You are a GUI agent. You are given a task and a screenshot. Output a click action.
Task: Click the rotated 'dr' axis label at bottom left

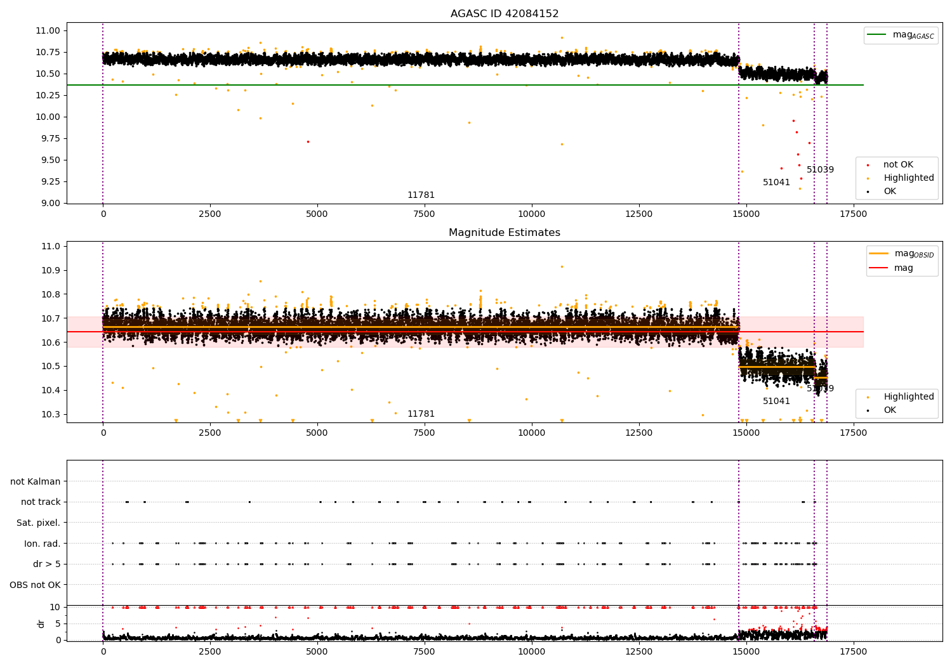coord(41,624)
